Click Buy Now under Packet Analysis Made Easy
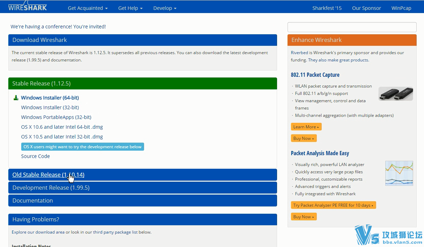 coord(304,217)
